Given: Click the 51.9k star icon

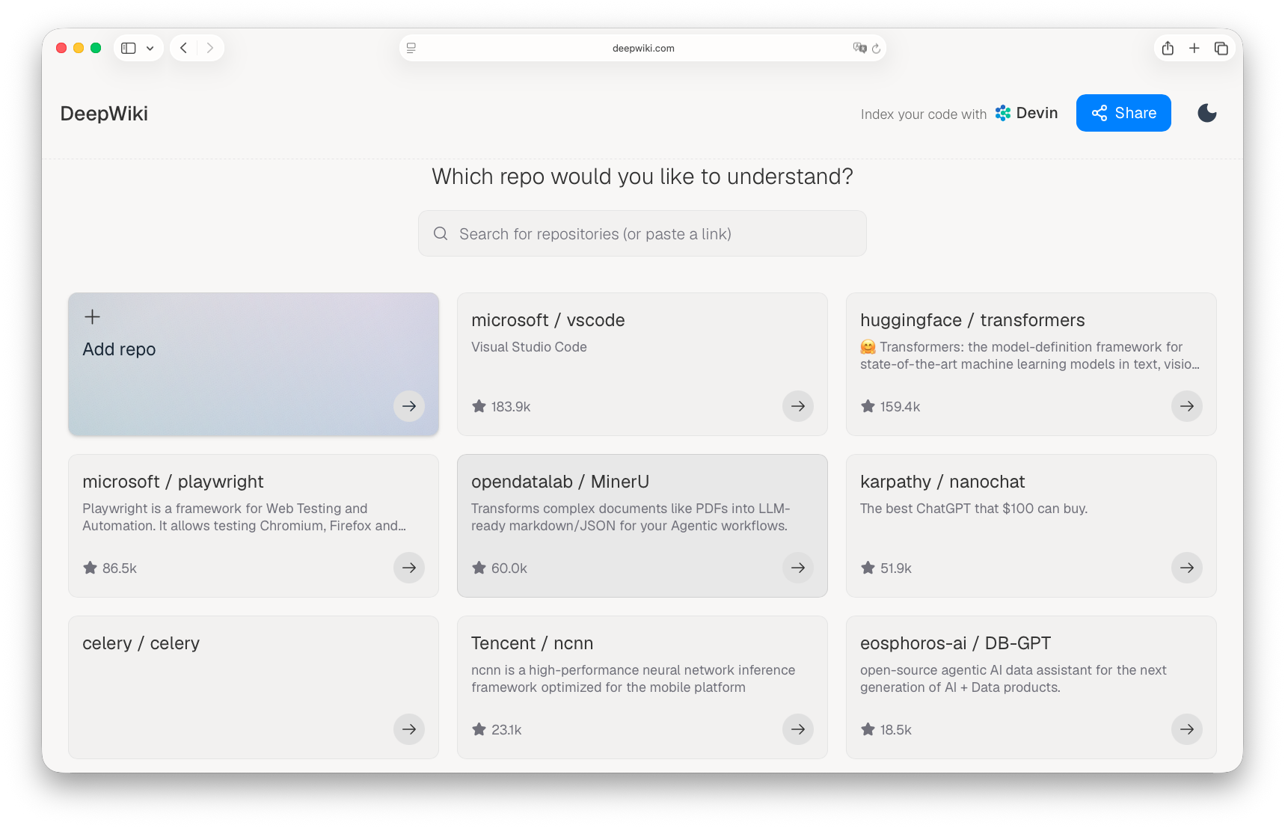Looking at the screenshot, I should click(868, 568).
